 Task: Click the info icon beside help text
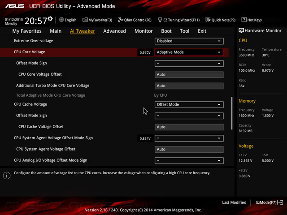7,176
